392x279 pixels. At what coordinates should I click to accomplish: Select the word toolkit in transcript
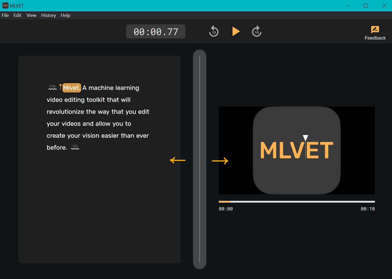tap(96, 100)
